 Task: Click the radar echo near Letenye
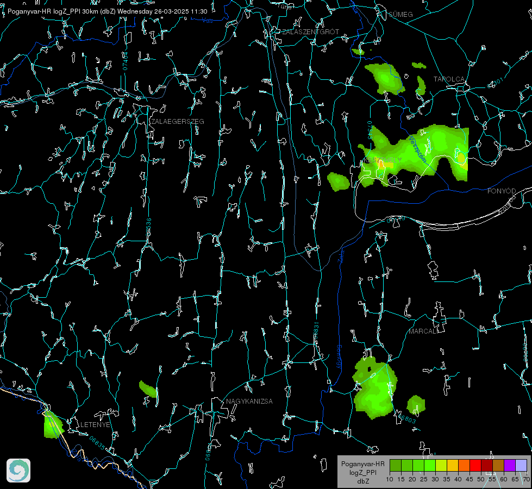pyautogui.click(x=53, y=425)
